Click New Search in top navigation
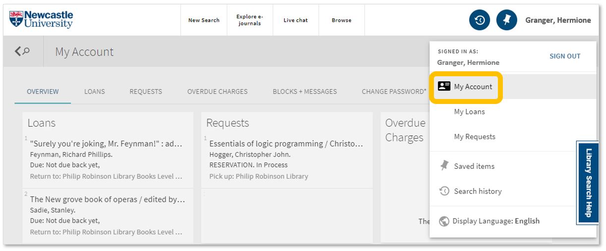 pos(204,20)
